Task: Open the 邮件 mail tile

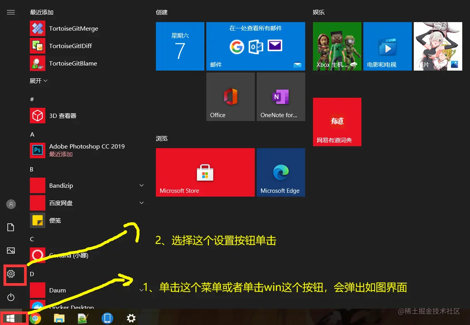Action: pos(256,46)
